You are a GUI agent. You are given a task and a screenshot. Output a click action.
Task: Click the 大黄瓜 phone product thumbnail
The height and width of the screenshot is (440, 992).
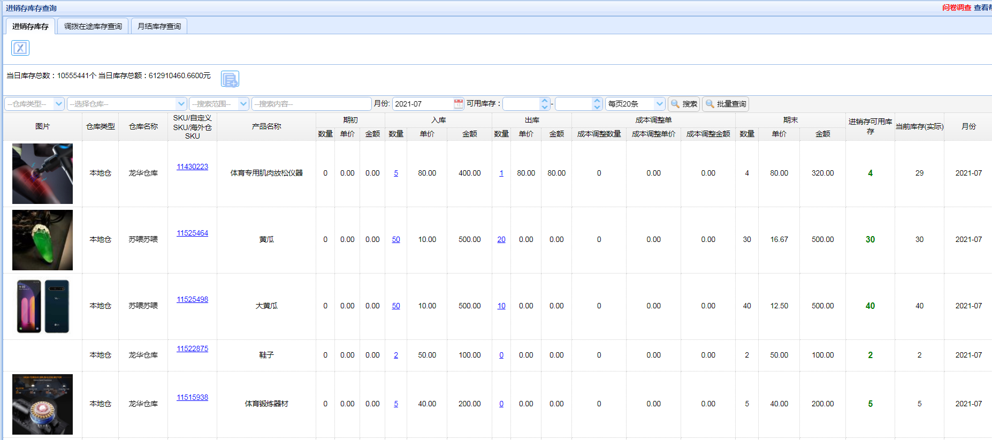click(42, 306)
